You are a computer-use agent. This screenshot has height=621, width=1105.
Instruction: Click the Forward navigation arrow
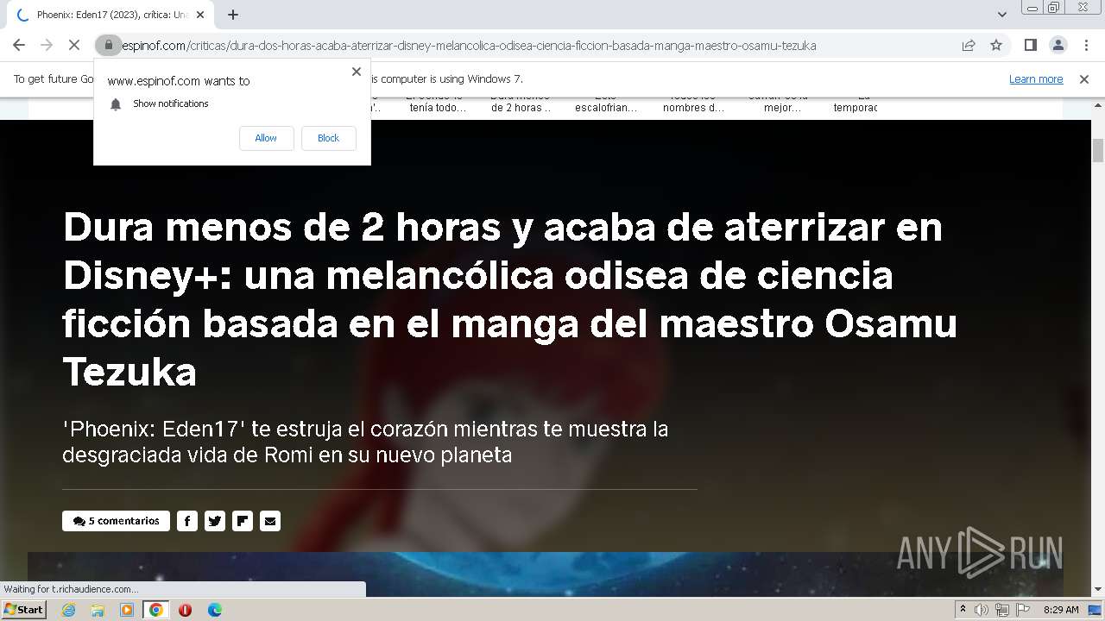click(47, 45)
